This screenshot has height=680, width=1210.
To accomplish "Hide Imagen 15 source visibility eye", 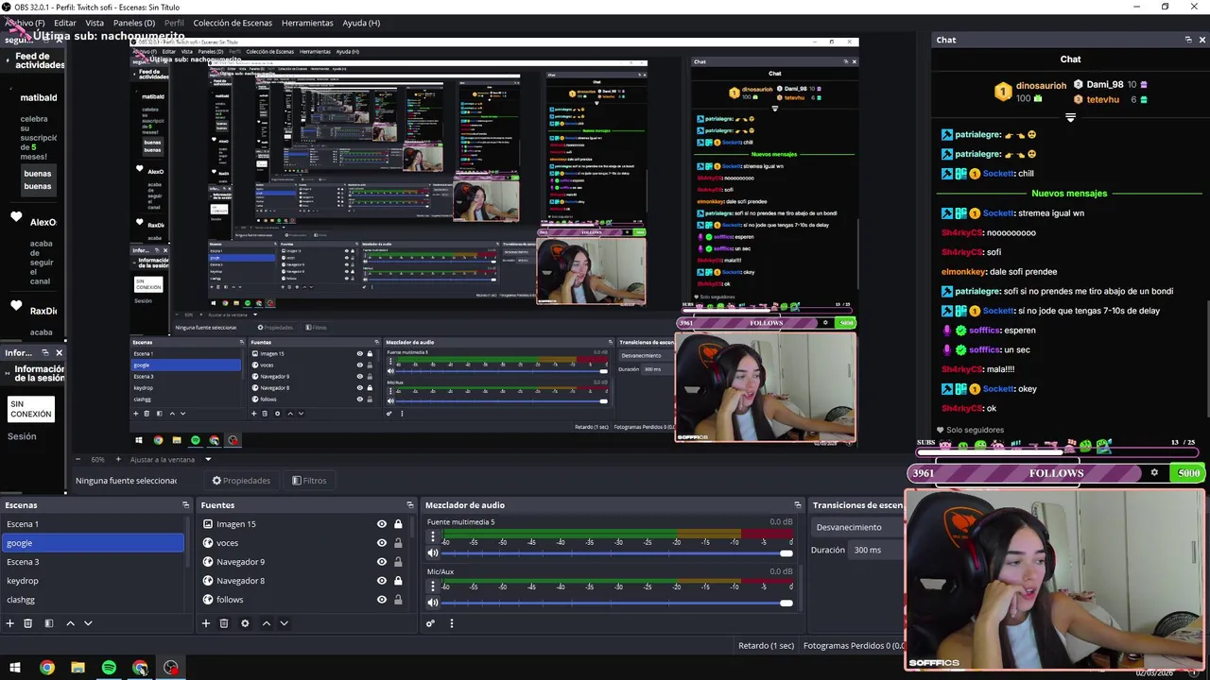I will click(x=382, y=524).
